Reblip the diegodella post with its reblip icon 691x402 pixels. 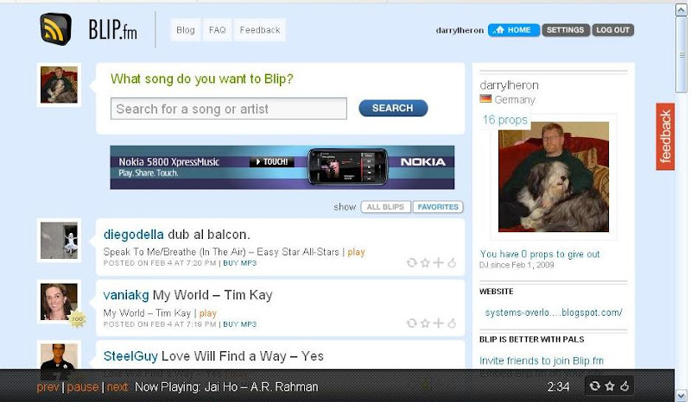(412, 263)
